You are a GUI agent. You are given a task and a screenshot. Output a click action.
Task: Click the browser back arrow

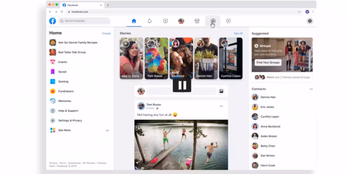pyautogui.click(x=50, y=12)
